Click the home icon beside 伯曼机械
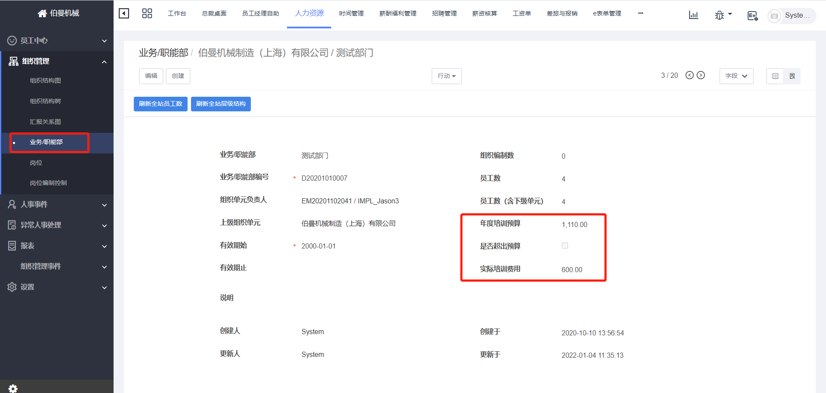 (42, 13)
